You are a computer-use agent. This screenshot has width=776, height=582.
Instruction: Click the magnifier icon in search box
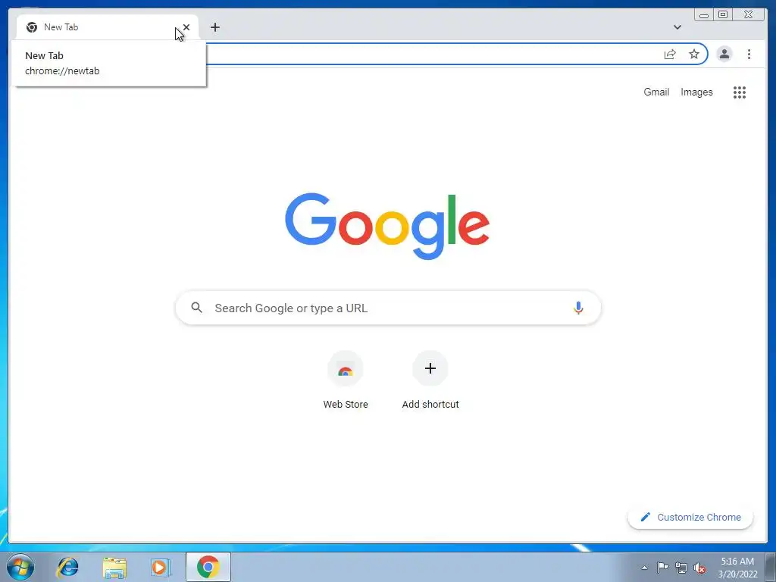point(196,308)
